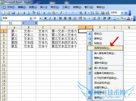The width and height of the screenshot is (136, 101).
Task: Decrease the cell indent
Action: click(x=104, y=18)
